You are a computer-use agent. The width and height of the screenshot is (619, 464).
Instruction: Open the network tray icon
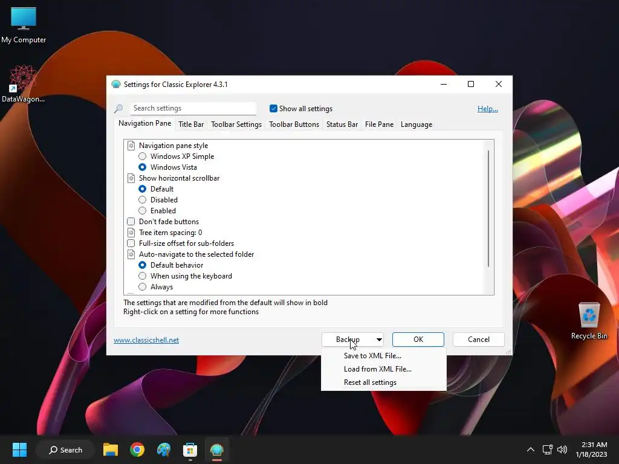point(547,449)
